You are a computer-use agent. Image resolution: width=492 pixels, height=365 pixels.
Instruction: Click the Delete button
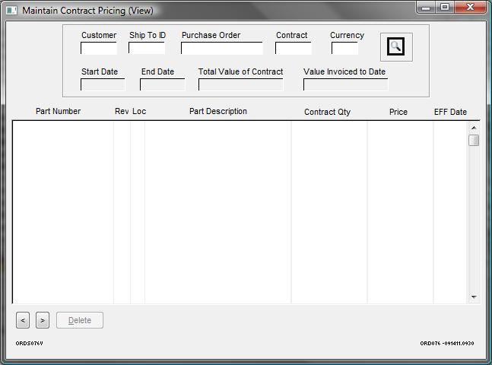click(x=80, y=320)
